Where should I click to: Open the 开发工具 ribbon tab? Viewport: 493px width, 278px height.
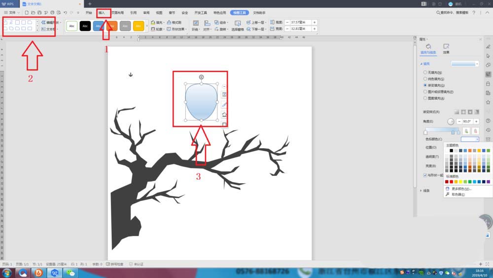(x=201, y=13)
